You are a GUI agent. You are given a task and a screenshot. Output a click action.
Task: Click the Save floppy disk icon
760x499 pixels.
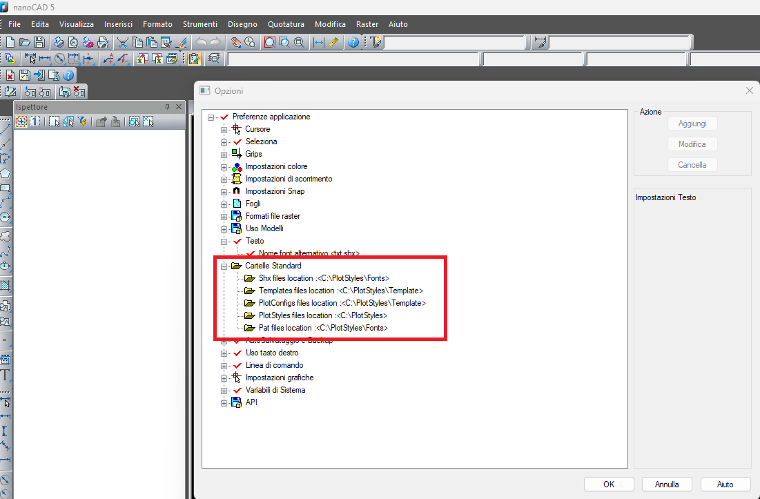click(x=39, y=42)
